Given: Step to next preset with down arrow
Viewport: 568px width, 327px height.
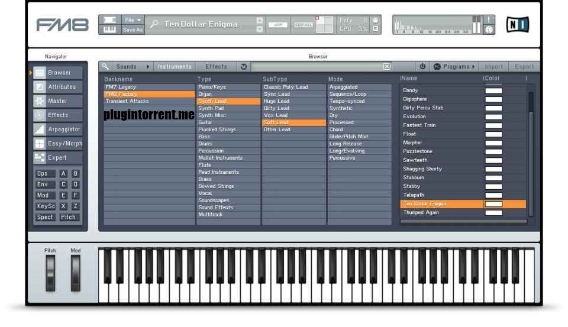Looking at the screenshot, I should pyautogui.click(x=260, y=29).
